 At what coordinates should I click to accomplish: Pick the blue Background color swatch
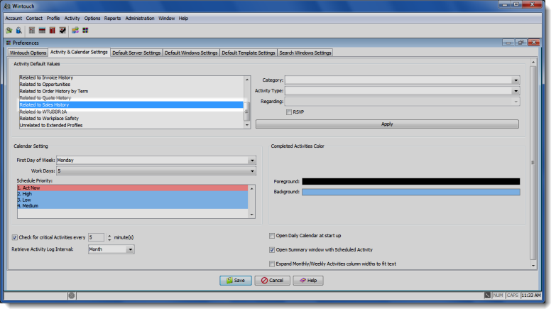point(411,192)
